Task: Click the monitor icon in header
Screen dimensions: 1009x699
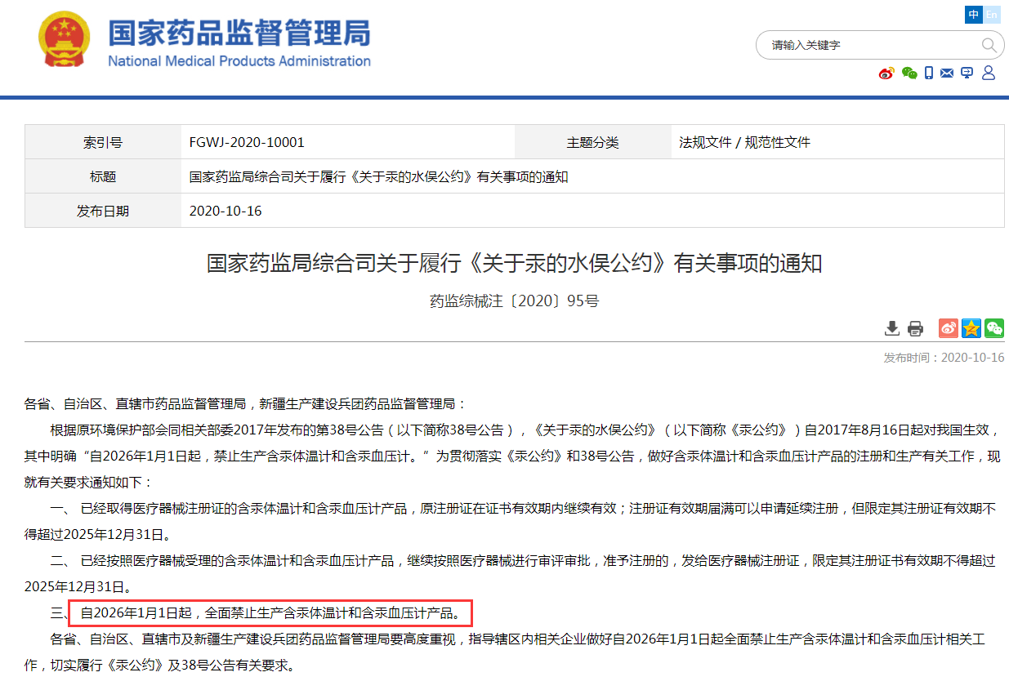Action: pos(967,73)
